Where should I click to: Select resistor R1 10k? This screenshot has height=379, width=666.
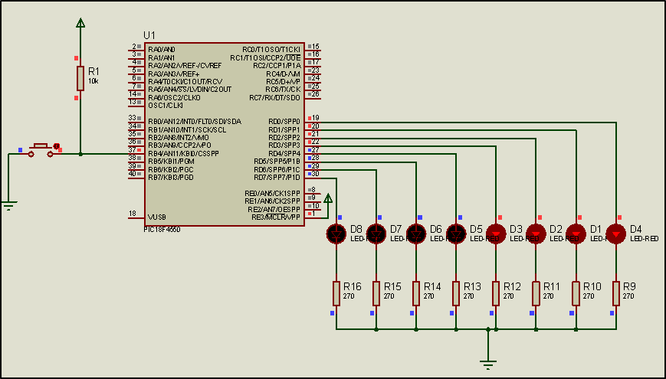tap(80, 78)
